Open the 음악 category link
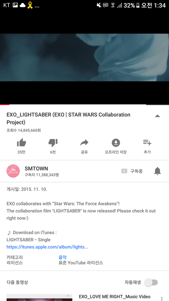Image resolution: width=169 pixels, height=301 pixels. click(62, 257)
